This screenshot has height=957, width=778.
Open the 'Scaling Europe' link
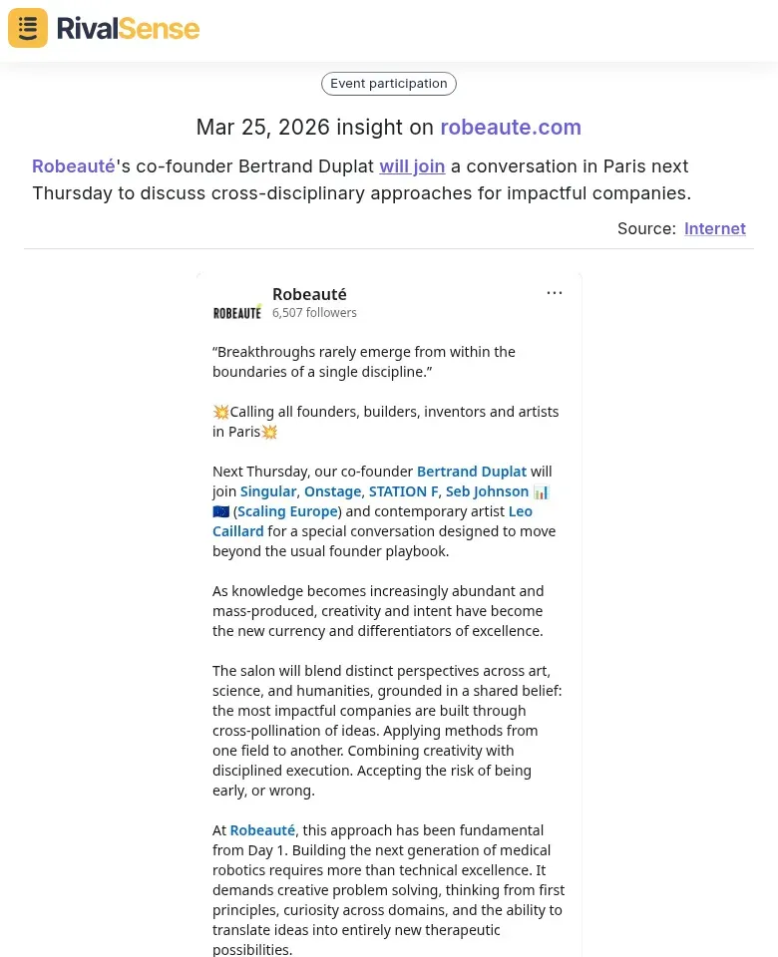click(x=287, y=510)
